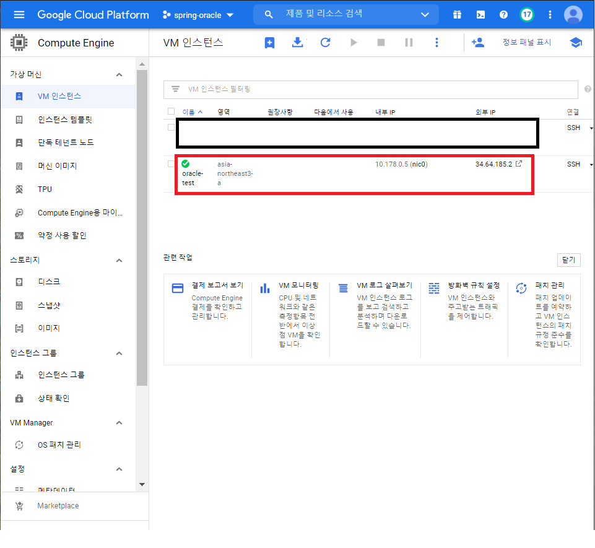595x548 pixels.
Task: Click the 닫기 button
Action: pyautogui.click(x=568, y=260)
